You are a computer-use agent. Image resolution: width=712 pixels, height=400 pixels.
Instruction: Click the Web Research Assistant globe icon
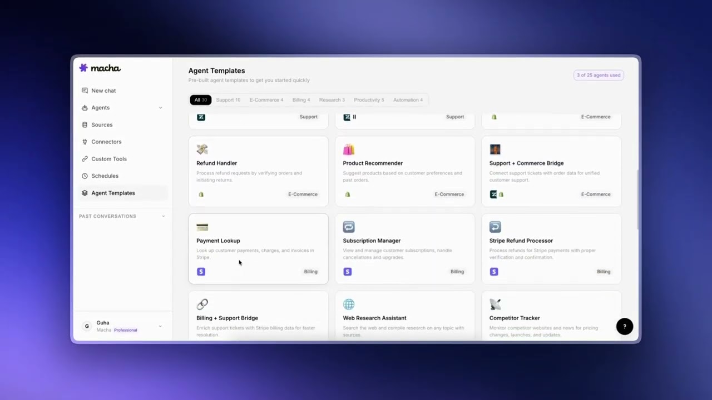[349, 304]
